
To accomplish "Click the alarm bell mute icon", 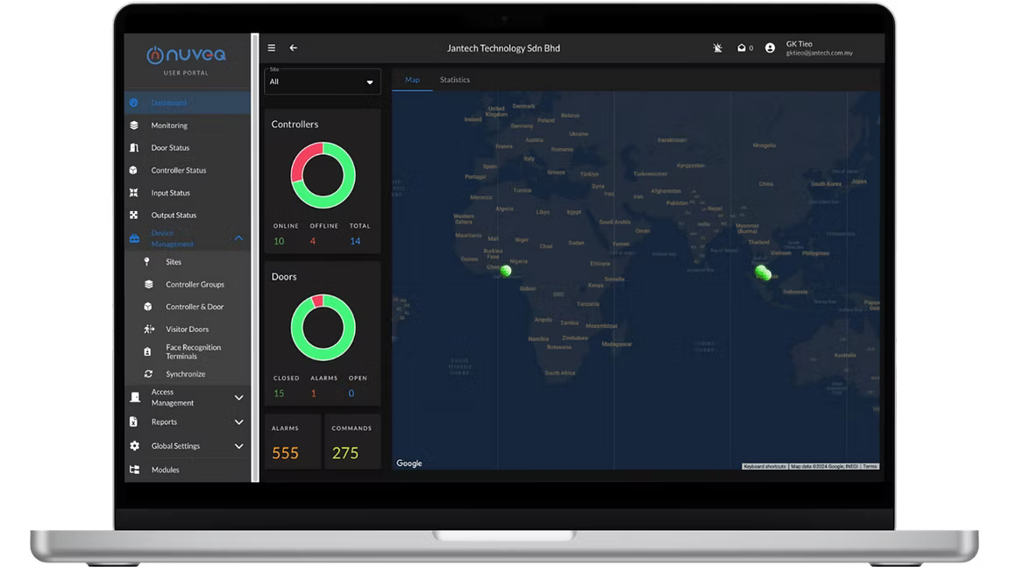I will coord(718,48).
